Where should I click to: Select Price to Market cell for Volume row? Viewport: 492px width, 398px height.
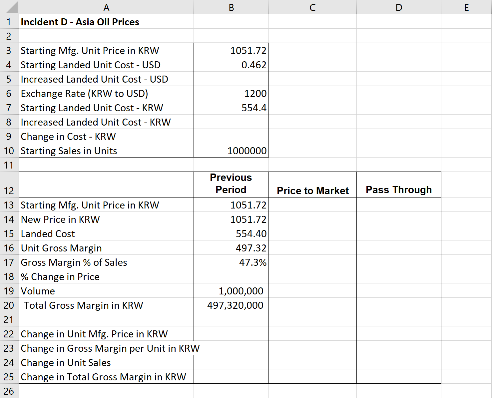point(312,291)
